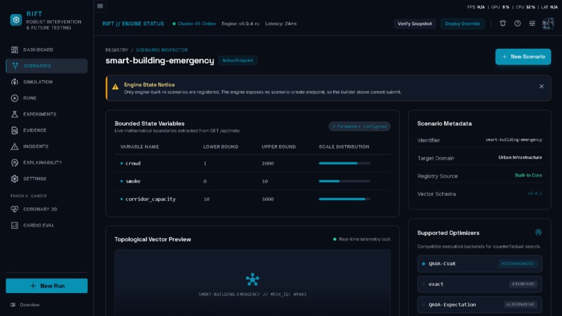Click the Urban Infrastructure value

tap(520, 158)
